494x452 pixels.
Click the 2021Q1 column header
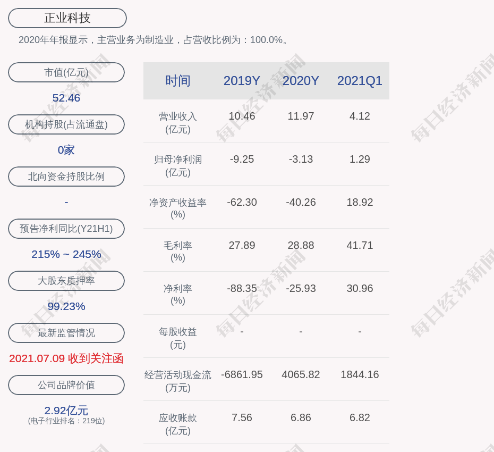[x=360, y=81]
